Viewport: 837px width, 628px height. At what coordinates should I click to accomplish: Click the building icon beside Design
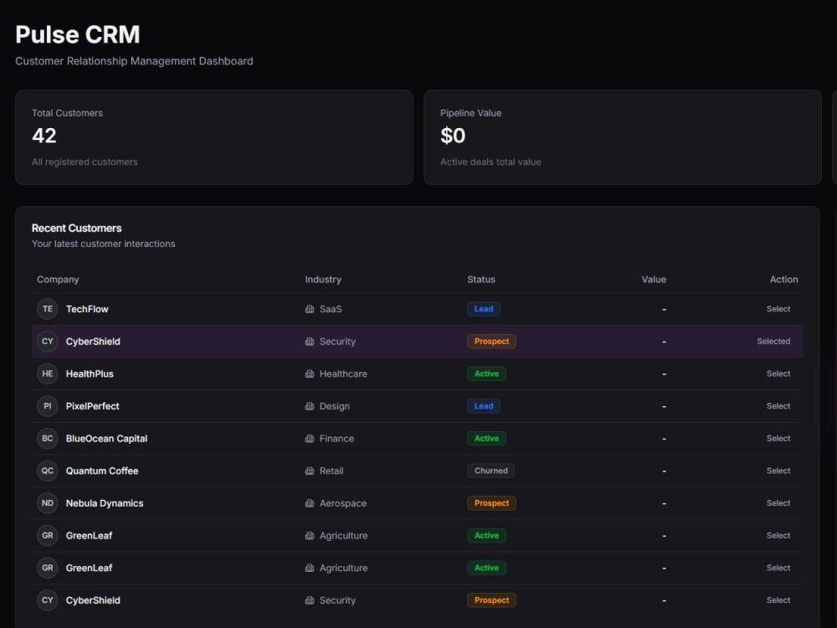tap(310, 406)
